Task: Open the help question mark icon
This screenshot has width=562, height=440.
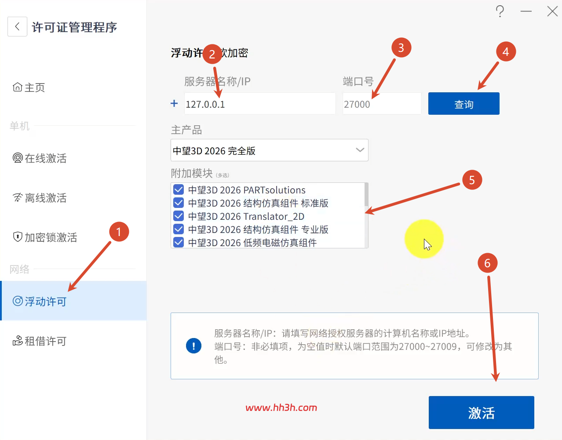Action: (x=500, y=11)
